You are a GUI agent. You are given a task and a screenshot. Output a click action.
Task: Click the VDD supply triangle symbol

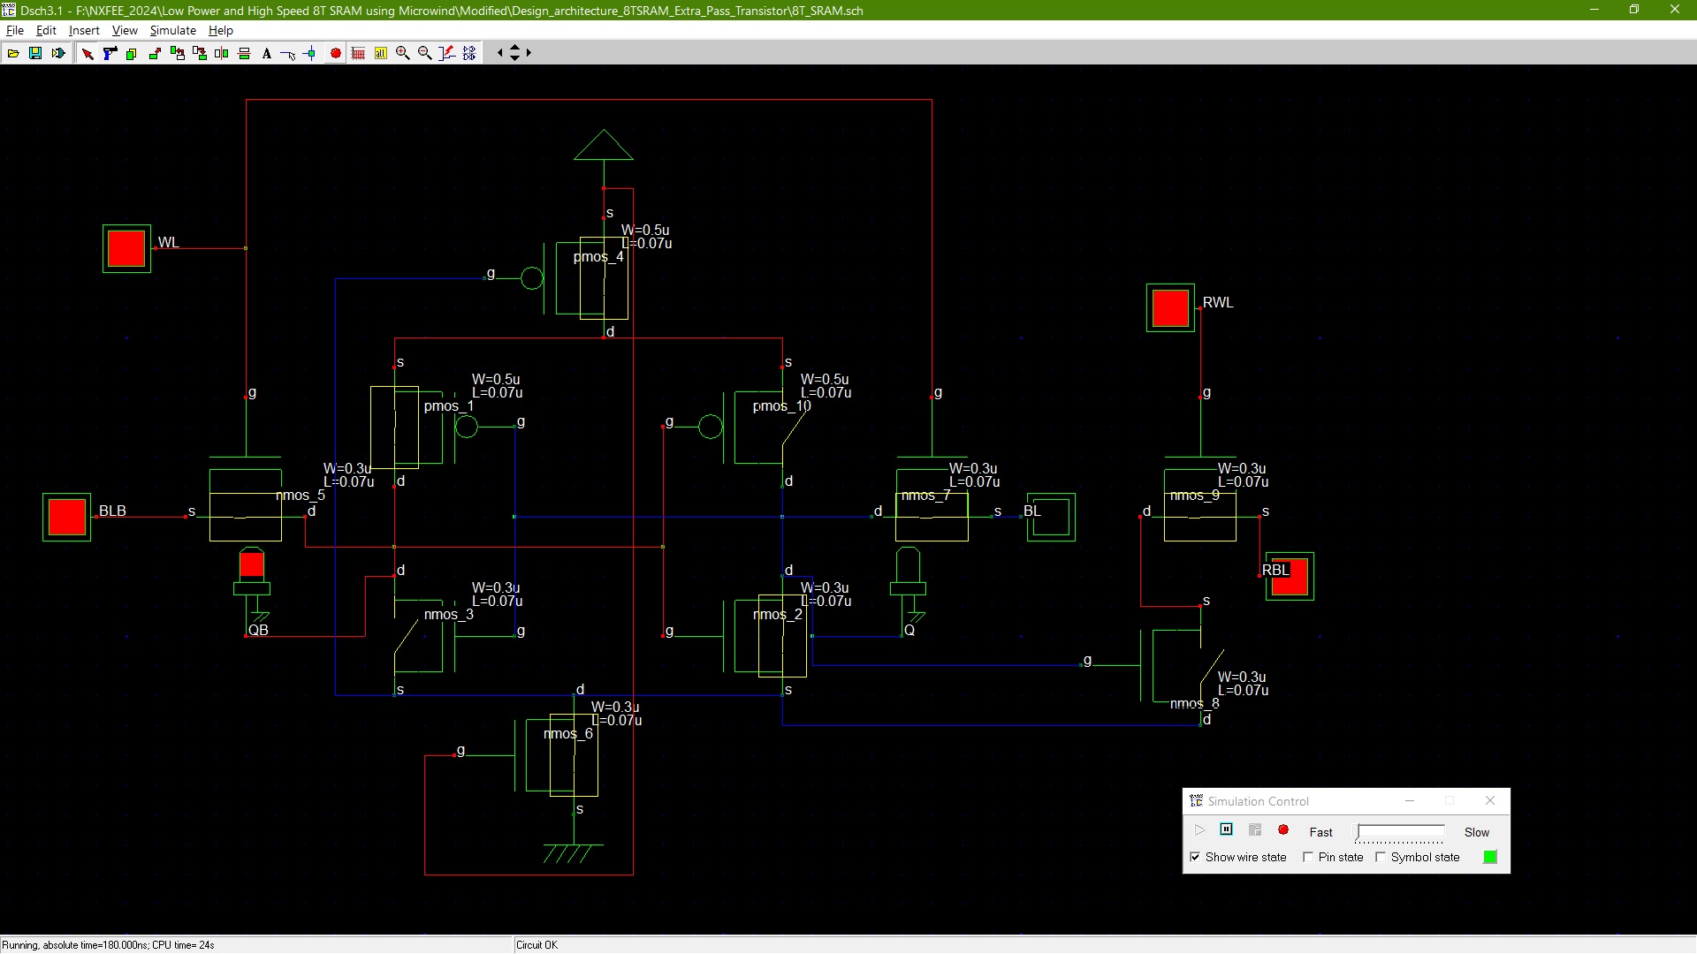tap(604, 146)
